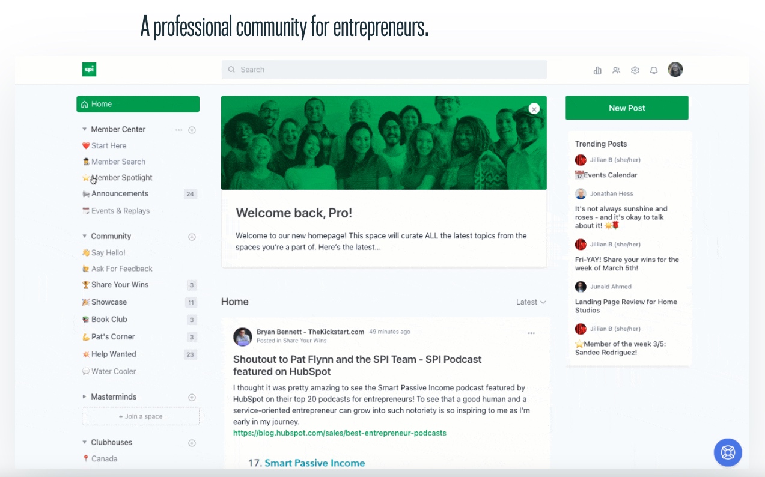This screenshot has height=477, width=765.
Task: Click the spi logo in the top left
Action: click(89, 69)
